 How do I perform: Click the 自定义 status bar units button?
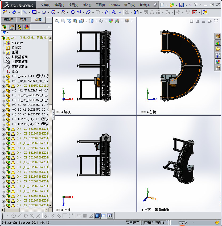coord(183,223)
